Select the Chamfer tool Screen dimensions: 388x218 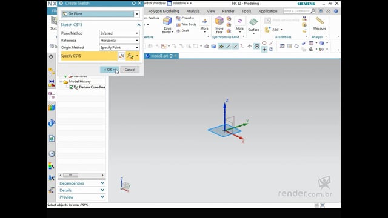click(185, 18)
